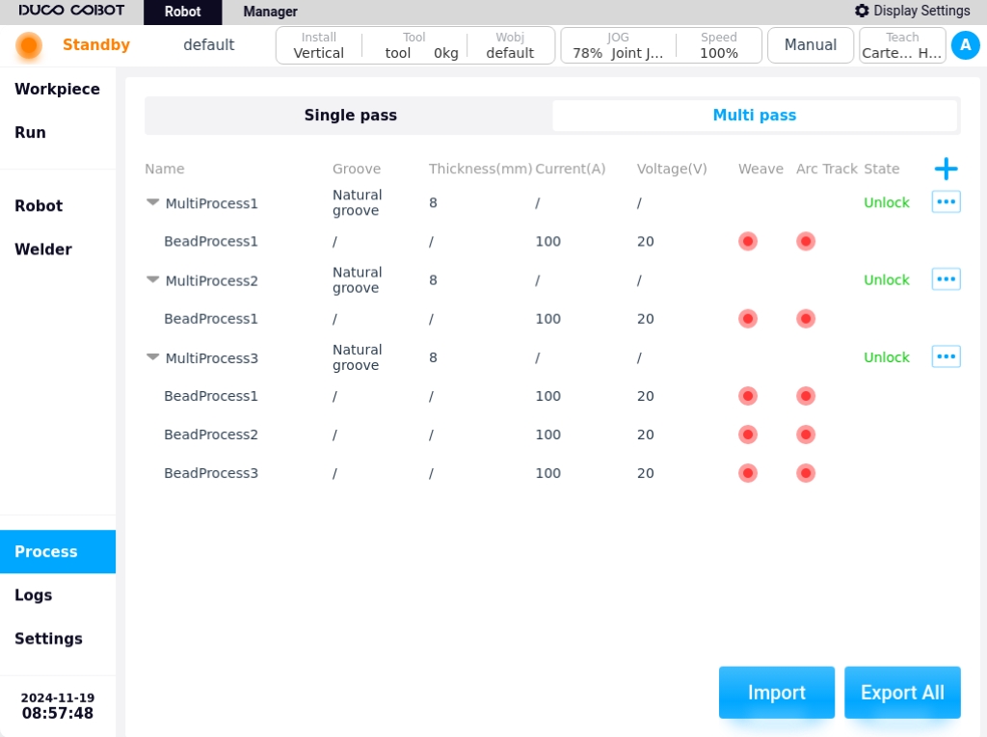
Task: Collapse the MultiProcess1 tree arrow
Action: pos(152,202)
